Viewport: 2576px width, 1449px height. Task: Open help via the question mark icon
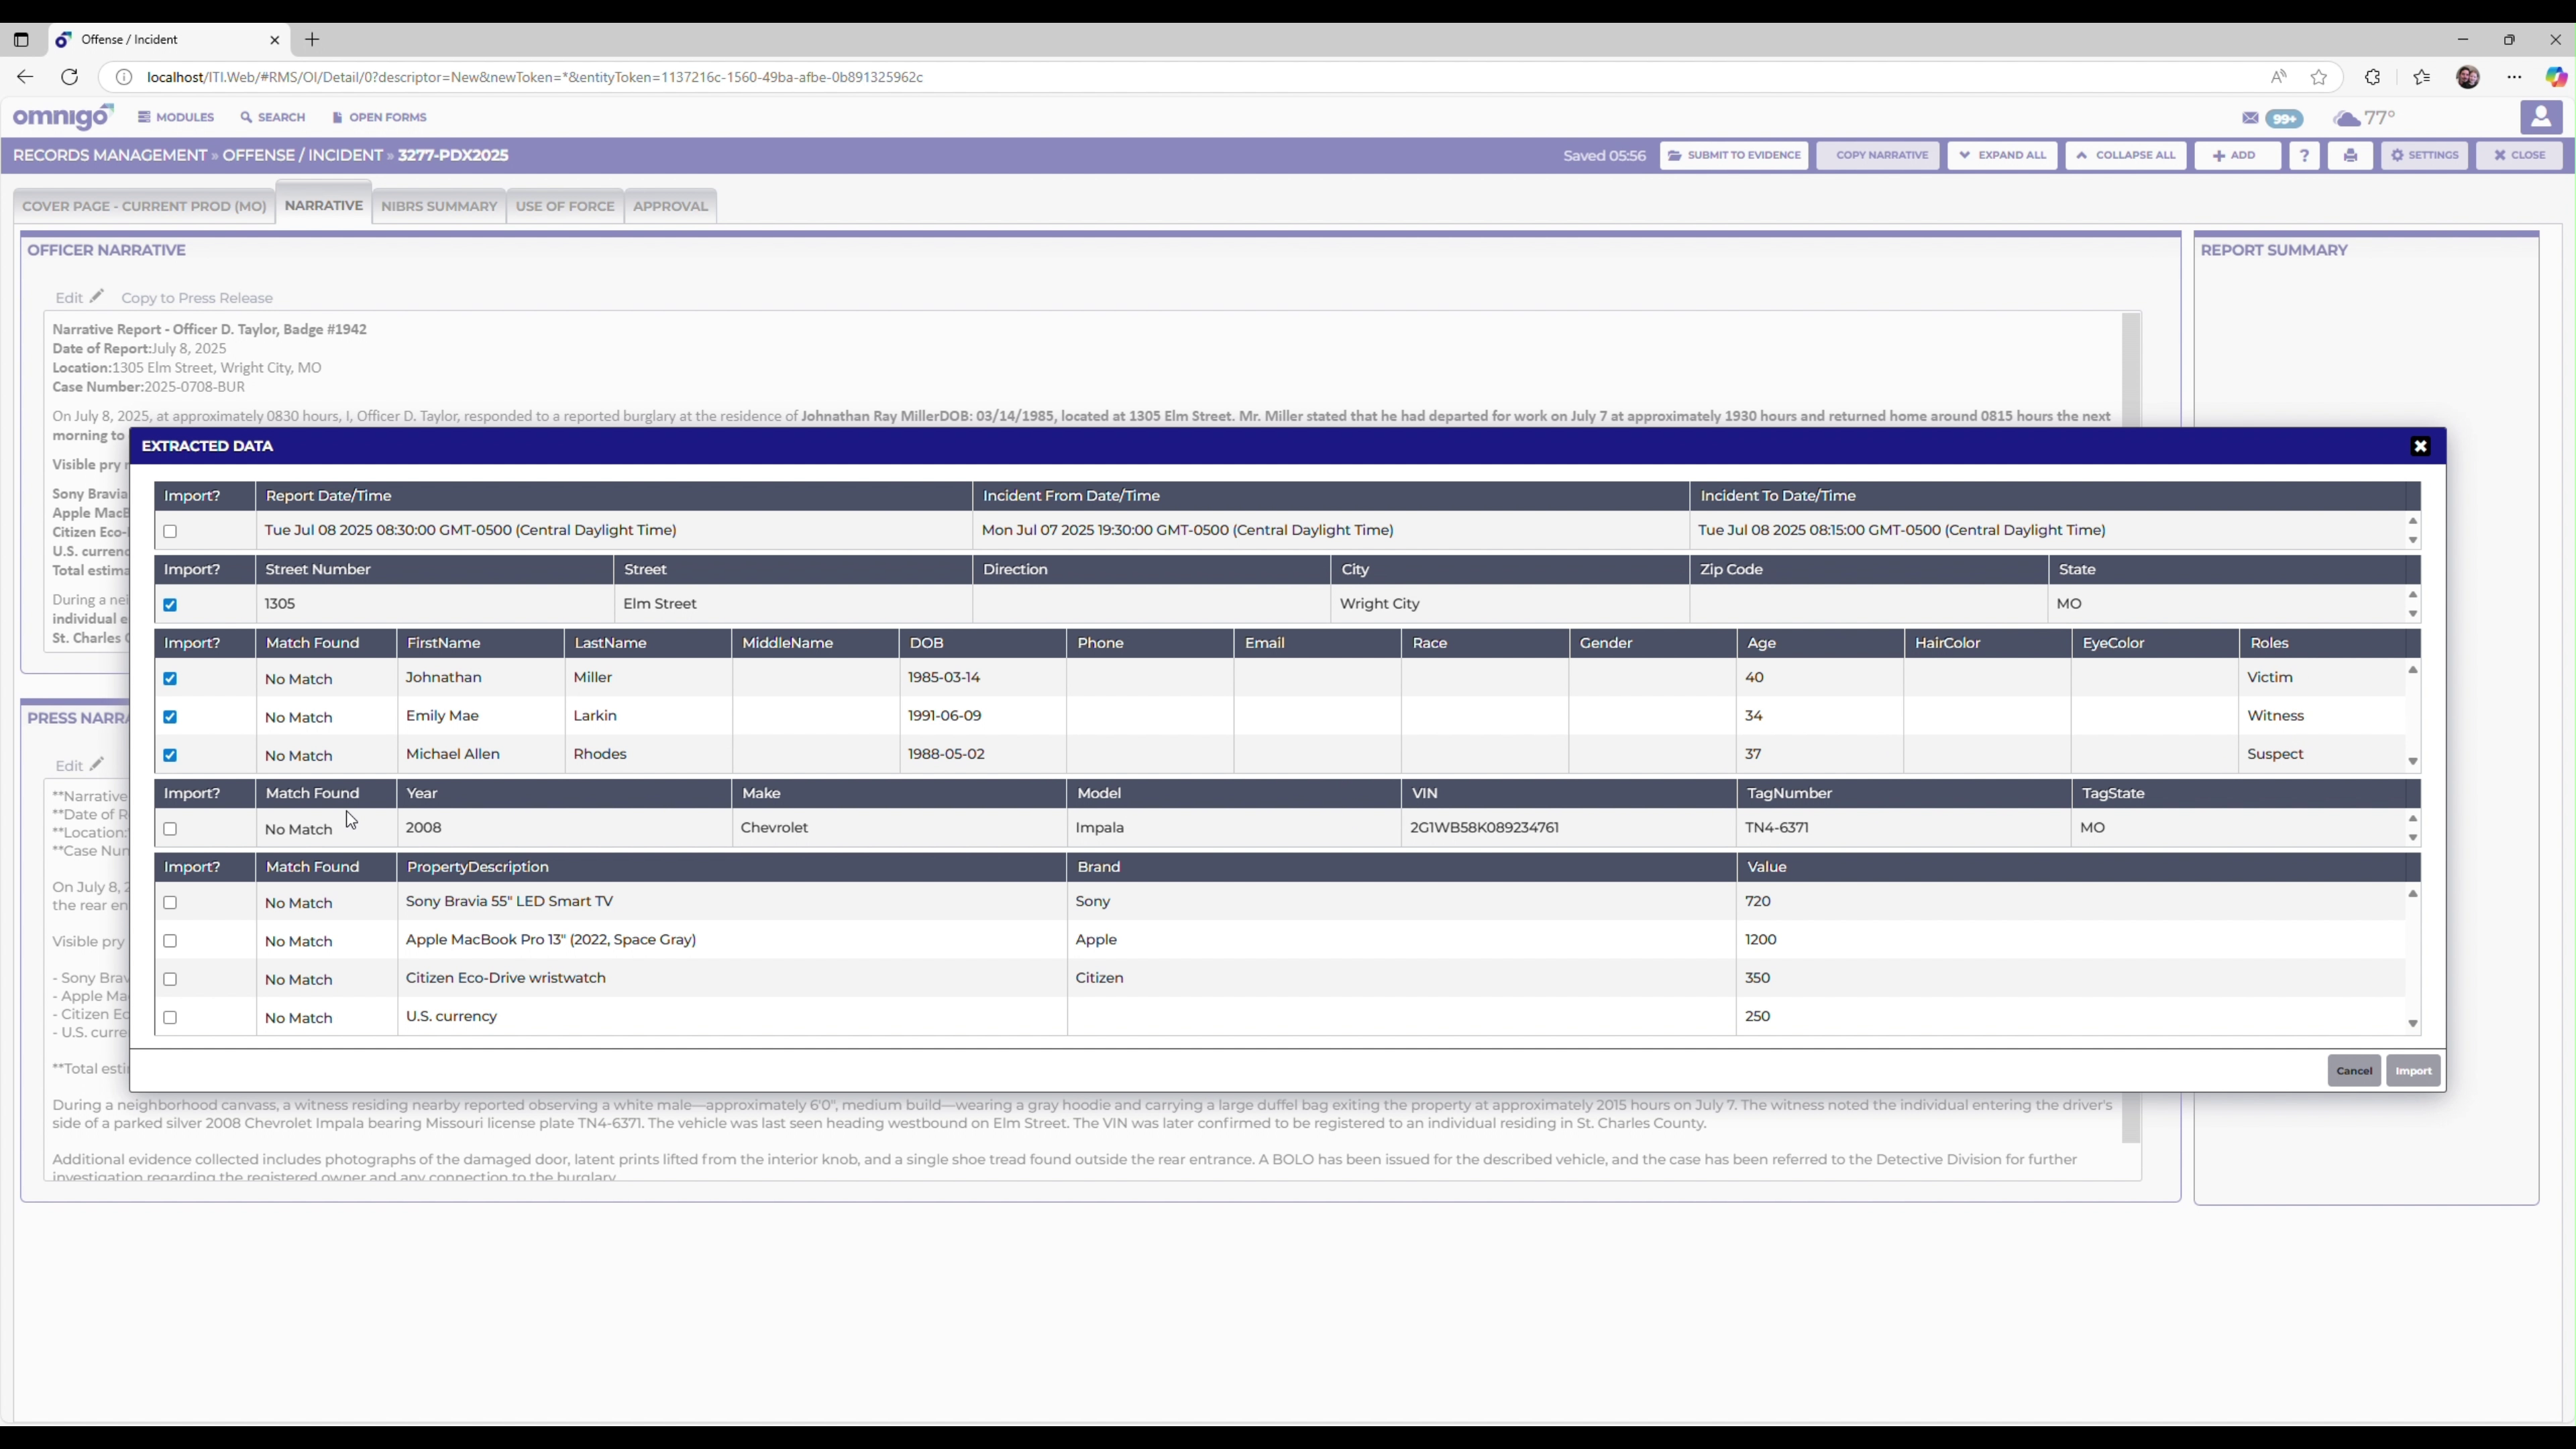(2305, 155)
